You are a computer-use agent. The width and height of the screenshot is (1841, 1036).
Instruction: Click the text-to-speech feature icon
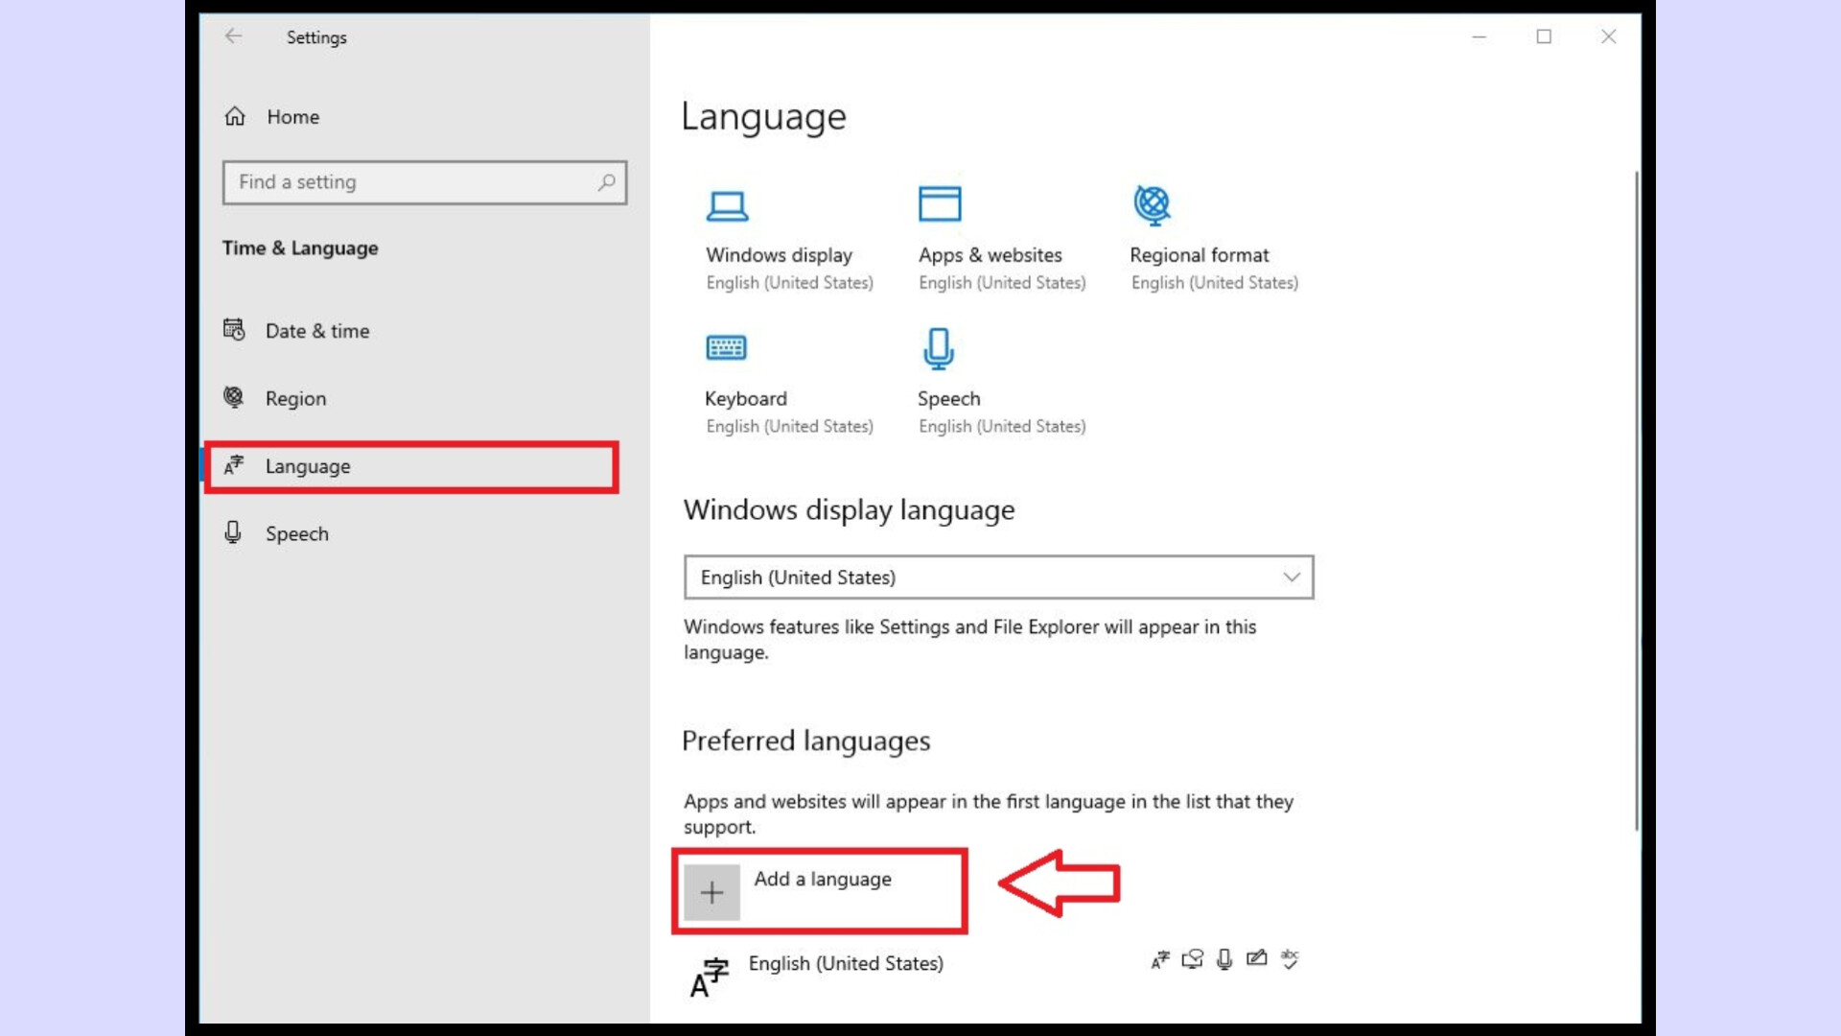(1192, 959)
